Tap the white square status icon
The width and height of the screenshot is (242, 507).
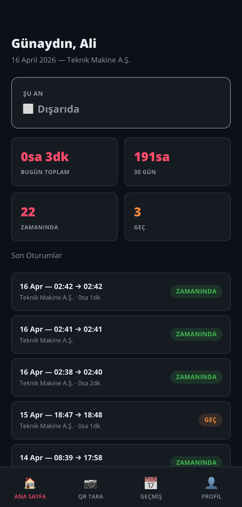(x=28, y=109)
